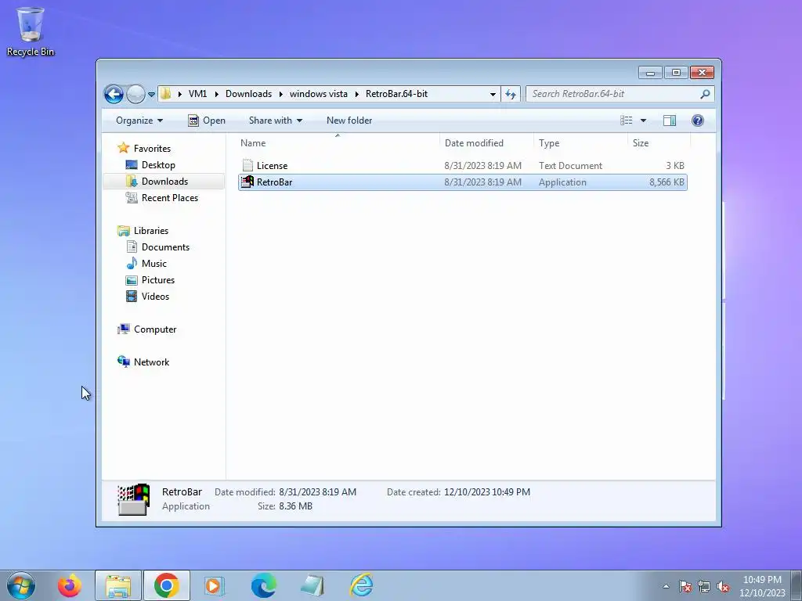
Task: Open the view options dropdown arrow
Action: tap(644, 121)
